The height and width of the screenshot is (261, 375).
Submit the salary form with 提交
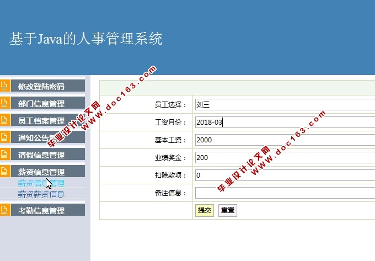(205, 210)
